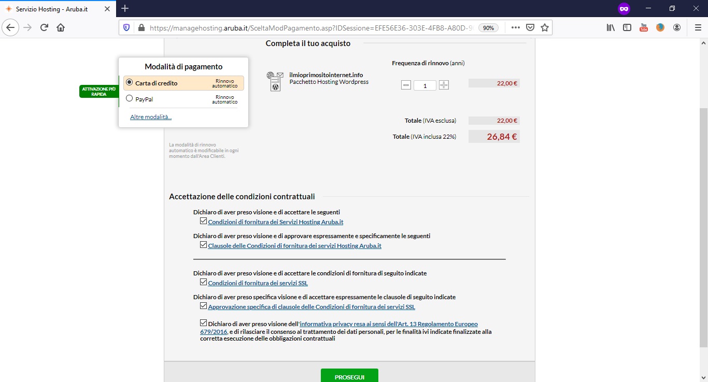The image size is (708, 382).
Task: Uncheck the informativa privacy consent checkbox
Action: point(203,322)
